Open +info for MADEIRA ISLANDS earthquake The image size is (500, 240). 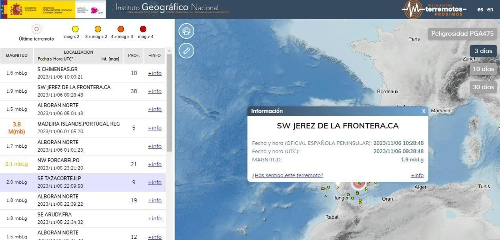[155, 128]
